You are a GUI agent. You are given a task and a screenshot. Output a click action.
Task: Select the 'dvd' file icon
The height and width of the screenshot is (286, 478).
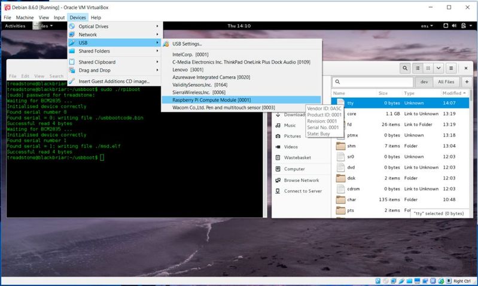[340, 168]
